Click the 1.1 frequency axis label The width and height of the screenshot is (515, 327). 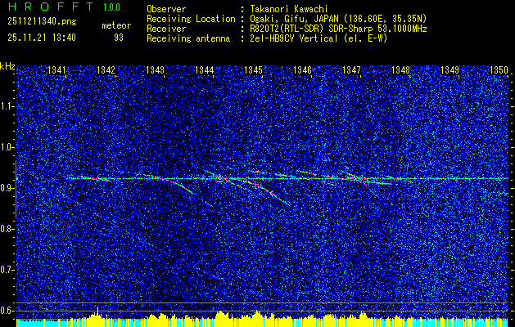coord(7,106)
